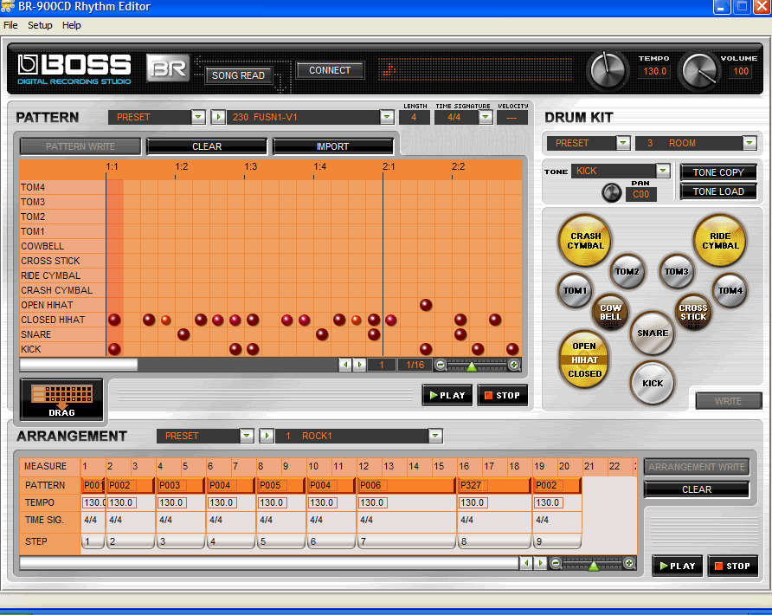Select pattern block P006 in arrangement
Screen dimensions: 772x615
(406, 485)
